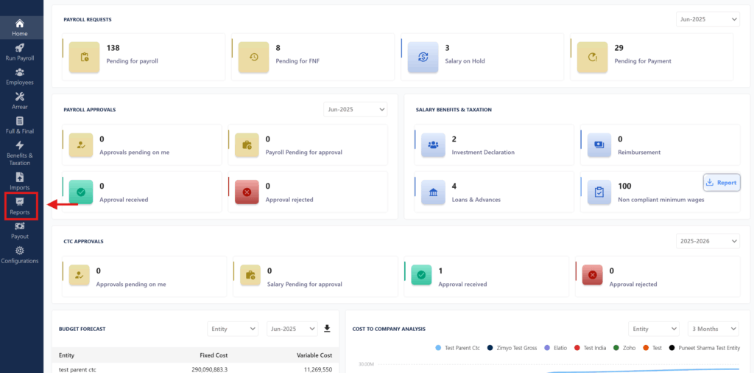754x373 pixels.
Task: Open Budget Forecast Entity dropdown
Action: [x=233, y=329]
